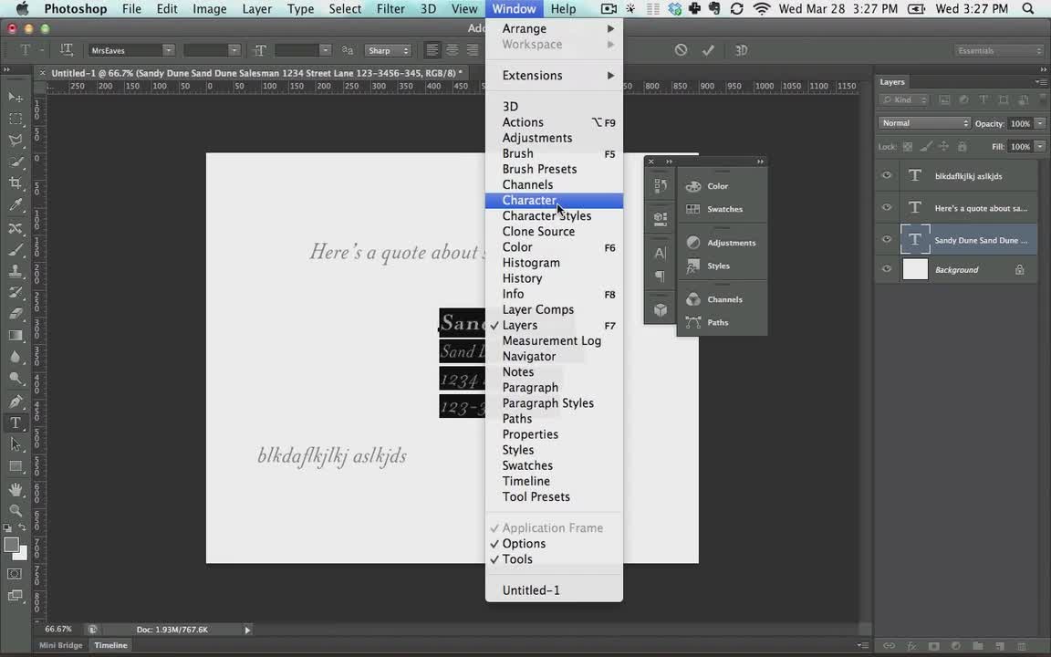Screen dimensions: 1051x657
Task: Toggle text orientation in options bar
Action: click(67, 50)
